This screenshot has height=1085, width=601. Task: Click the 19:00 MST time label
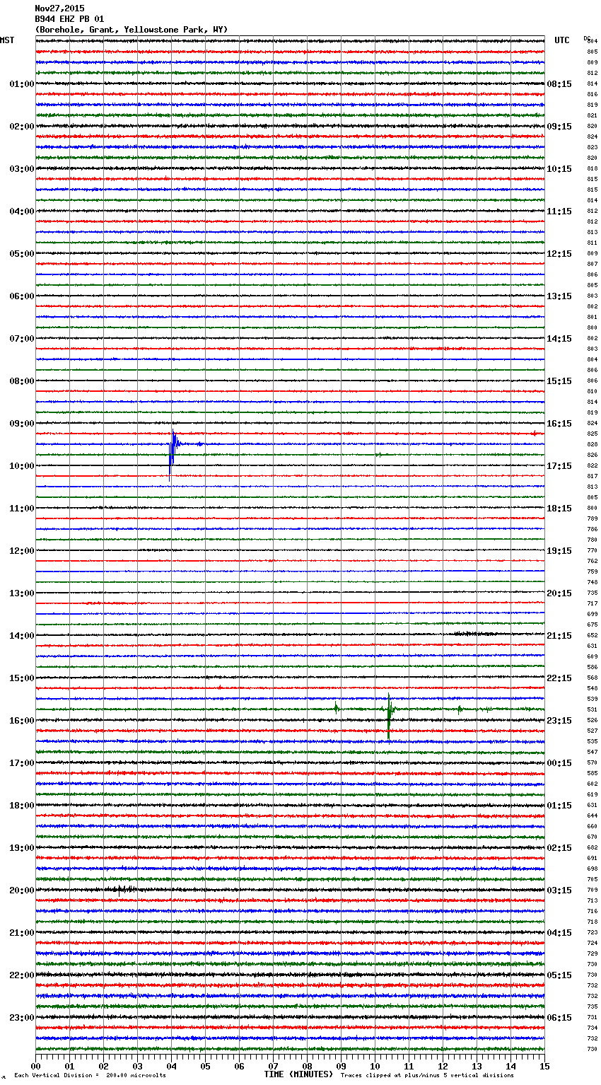click(22, 848)
